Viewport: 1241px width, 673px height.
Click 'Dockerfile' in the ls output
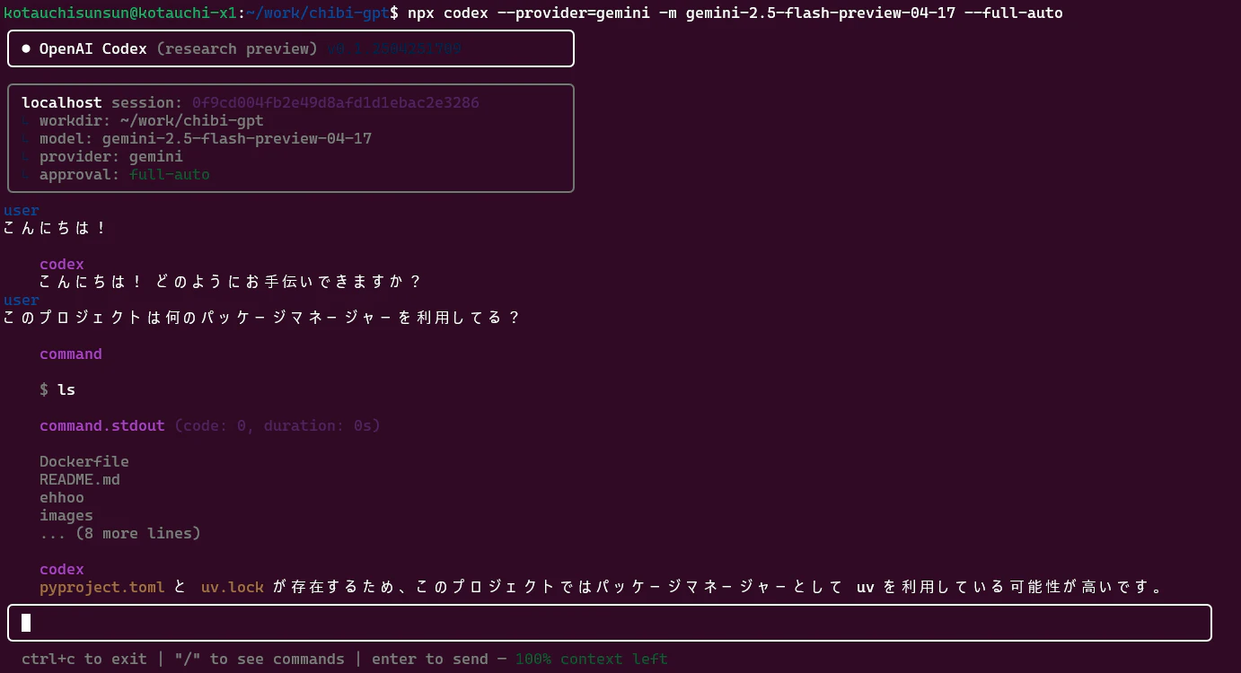[x=84, y=461]
